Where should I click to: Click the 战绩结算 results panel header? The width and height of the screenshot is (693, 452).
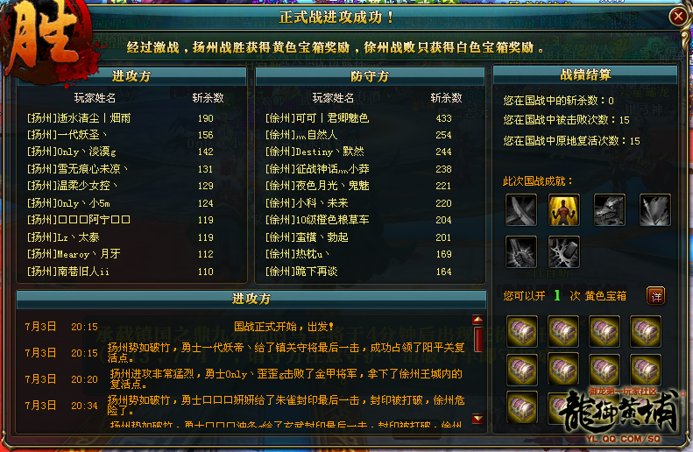(x=585, y=74)
